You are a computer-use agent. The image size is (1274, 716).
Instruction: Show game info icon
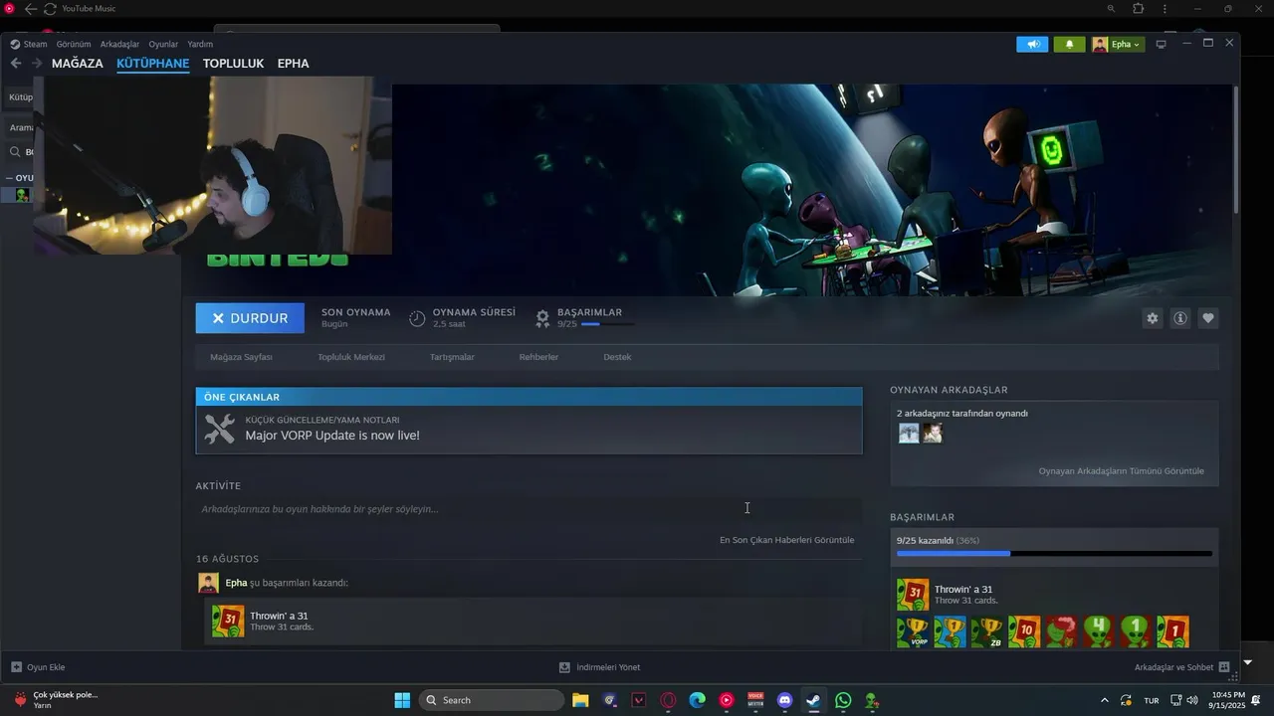1180,318
